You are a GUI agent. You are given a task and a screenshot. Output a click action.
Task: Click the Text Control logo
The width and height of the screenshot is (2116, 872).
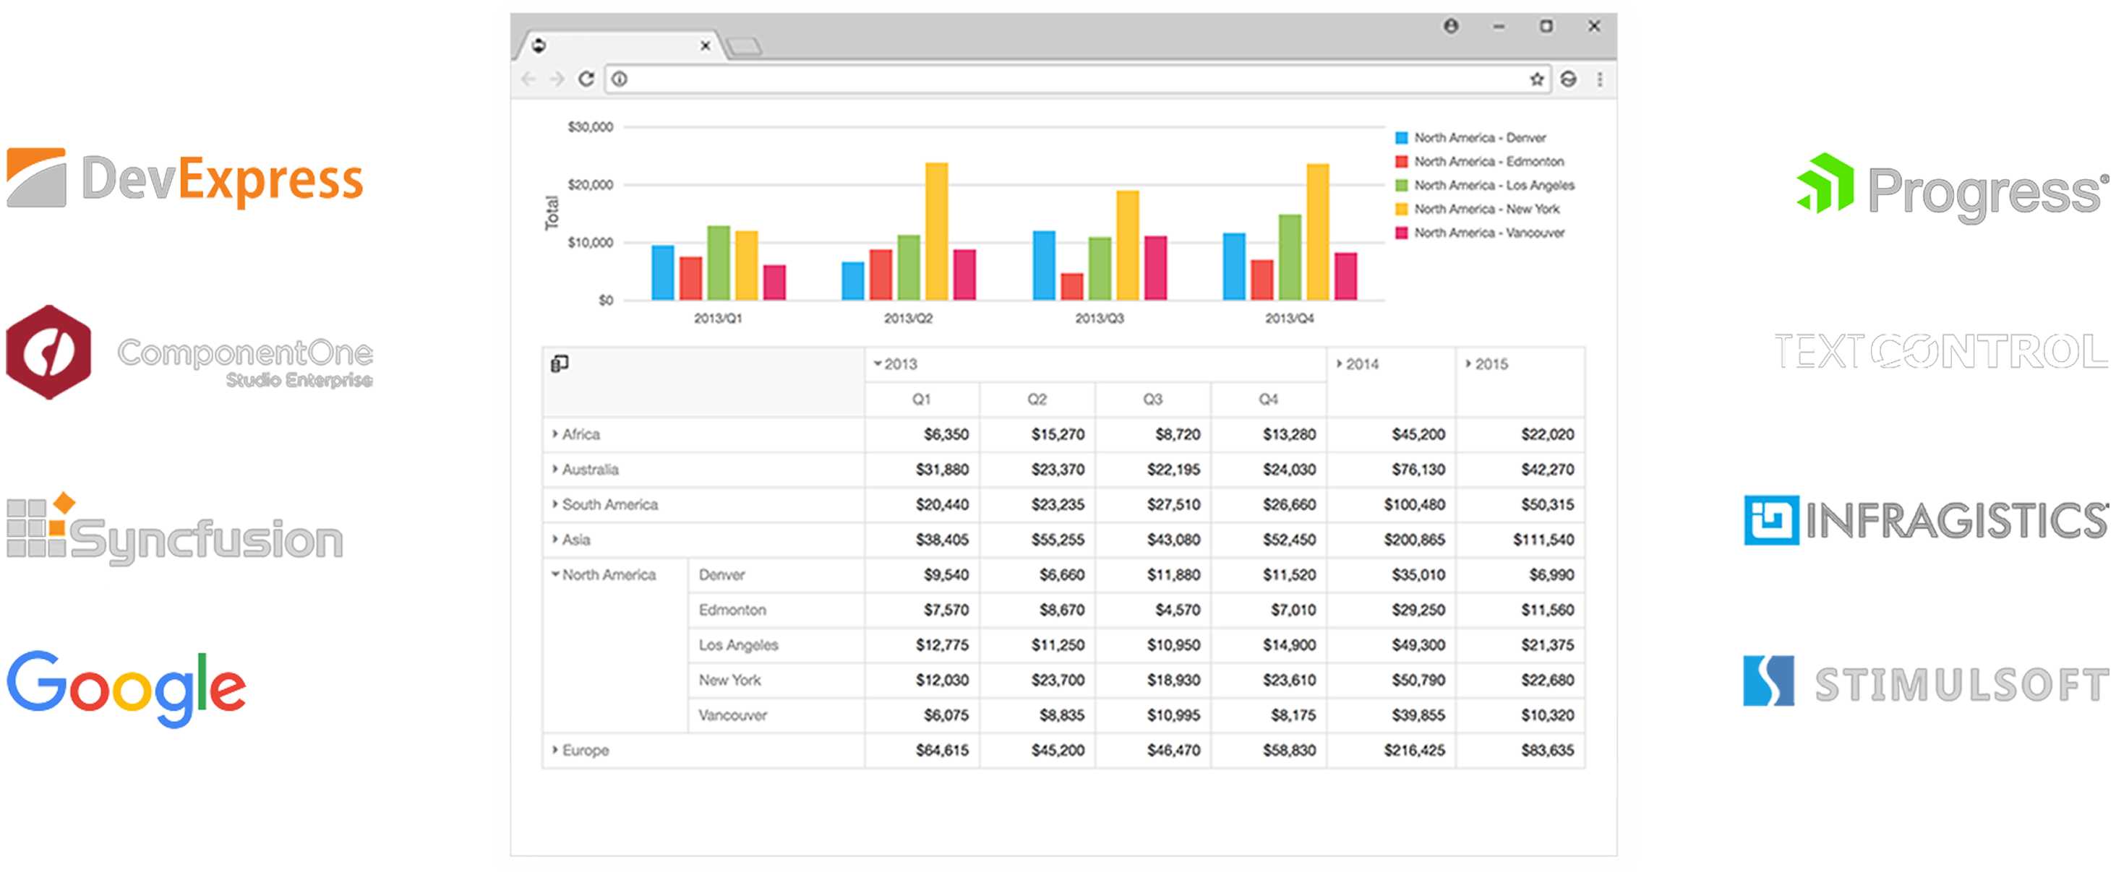point(1940,351)
